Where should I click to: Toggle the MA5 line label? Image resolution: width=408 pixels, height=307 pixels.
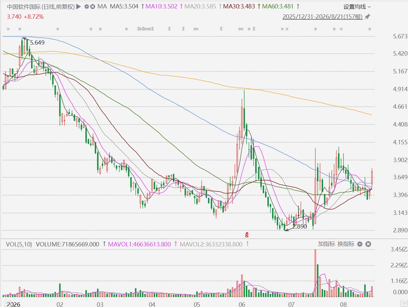coord(124,6)
